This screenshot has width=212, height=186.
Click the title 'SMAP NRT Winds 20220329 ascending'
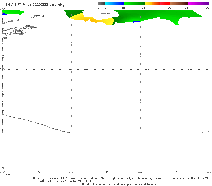click(x=35, y=5)
